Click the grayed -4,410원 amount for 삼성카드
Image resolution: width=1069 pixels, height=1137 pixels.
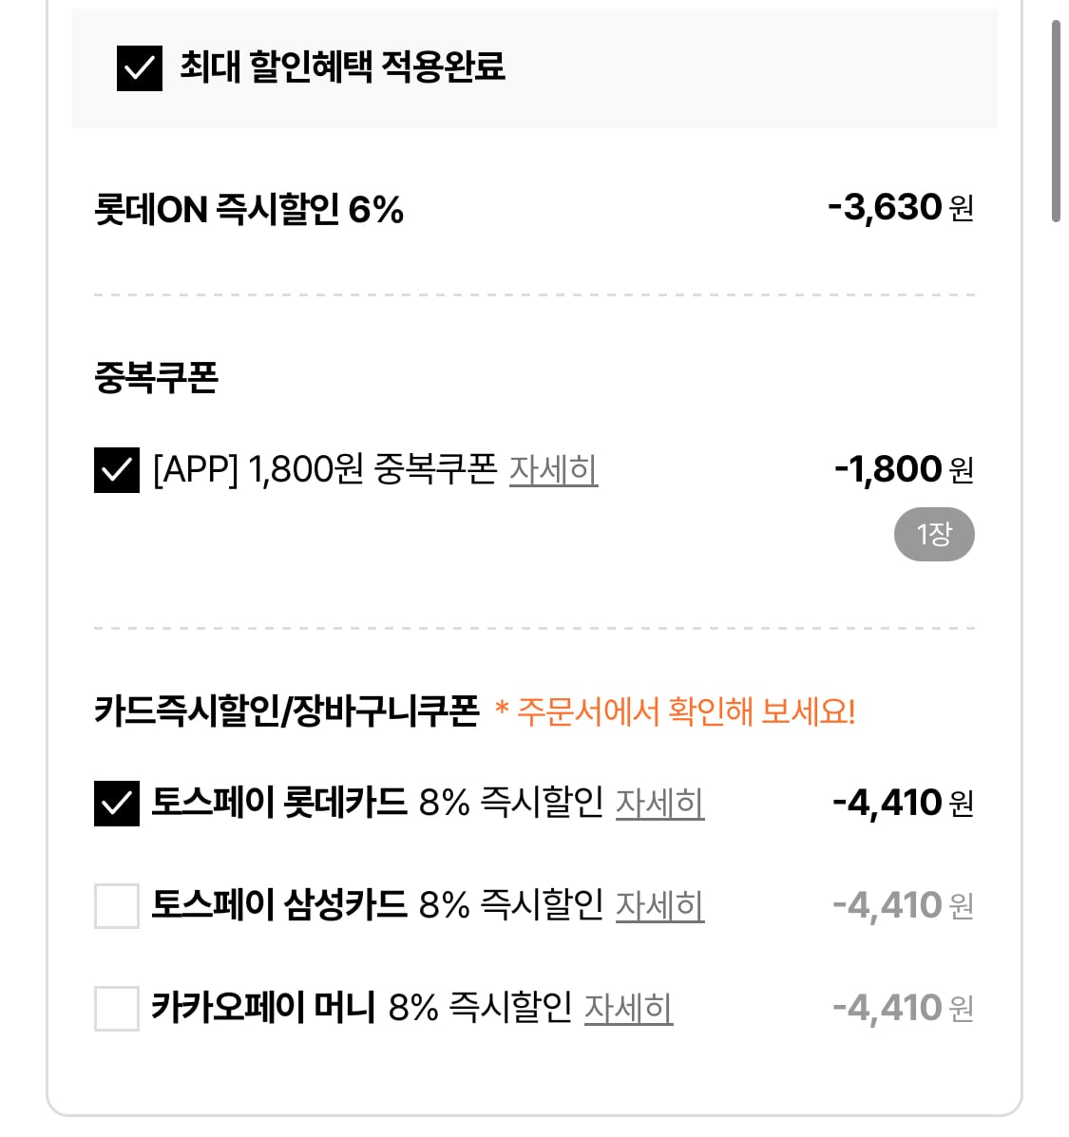[903, 906]
